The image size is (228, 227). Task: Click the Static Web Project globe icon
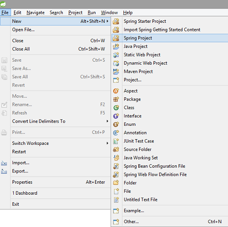[116, 55]
